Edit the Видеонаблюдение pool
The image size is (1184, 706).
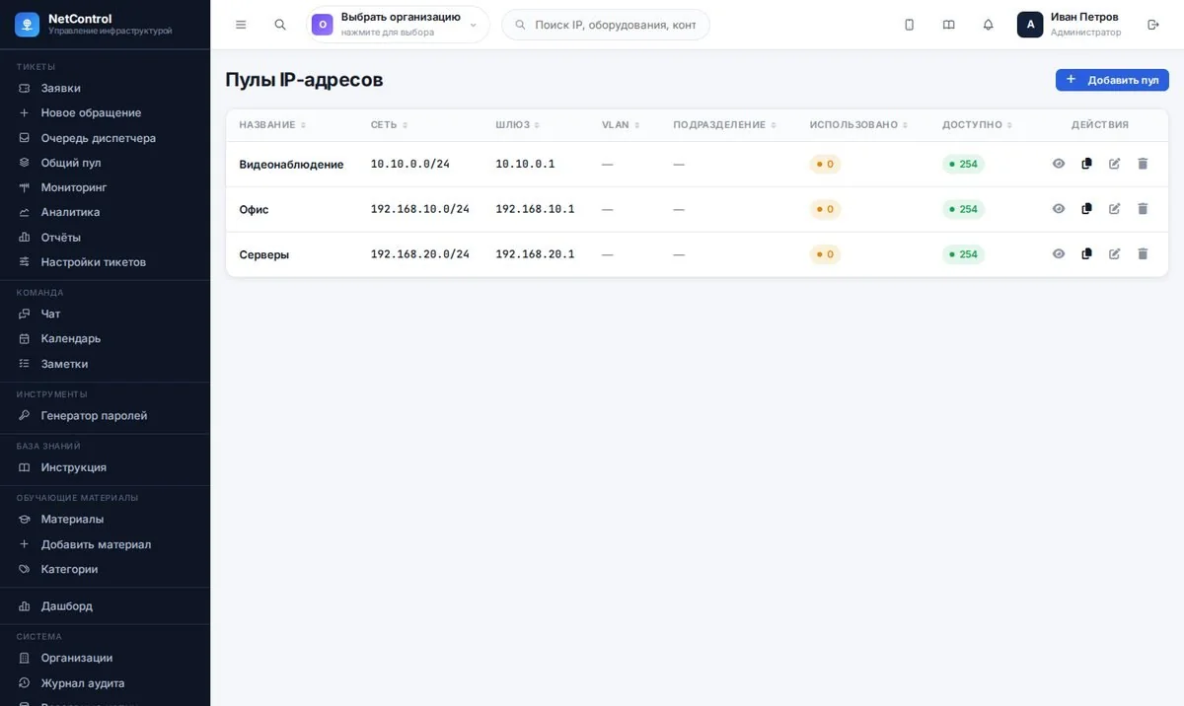(x=1115, y=164)
